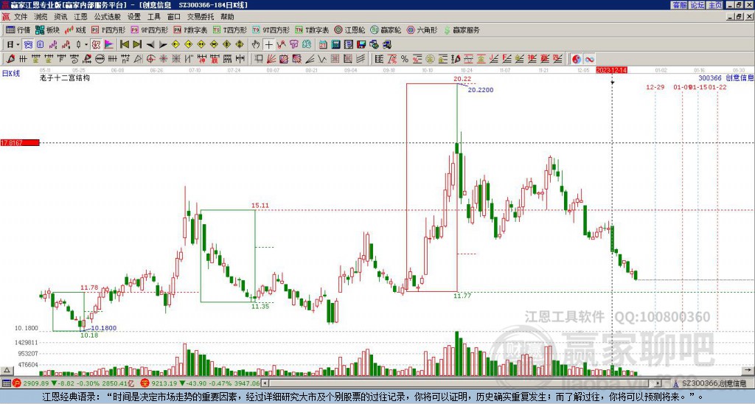
Task: Open the P数字表 tool
Action: tap(191, 29)
